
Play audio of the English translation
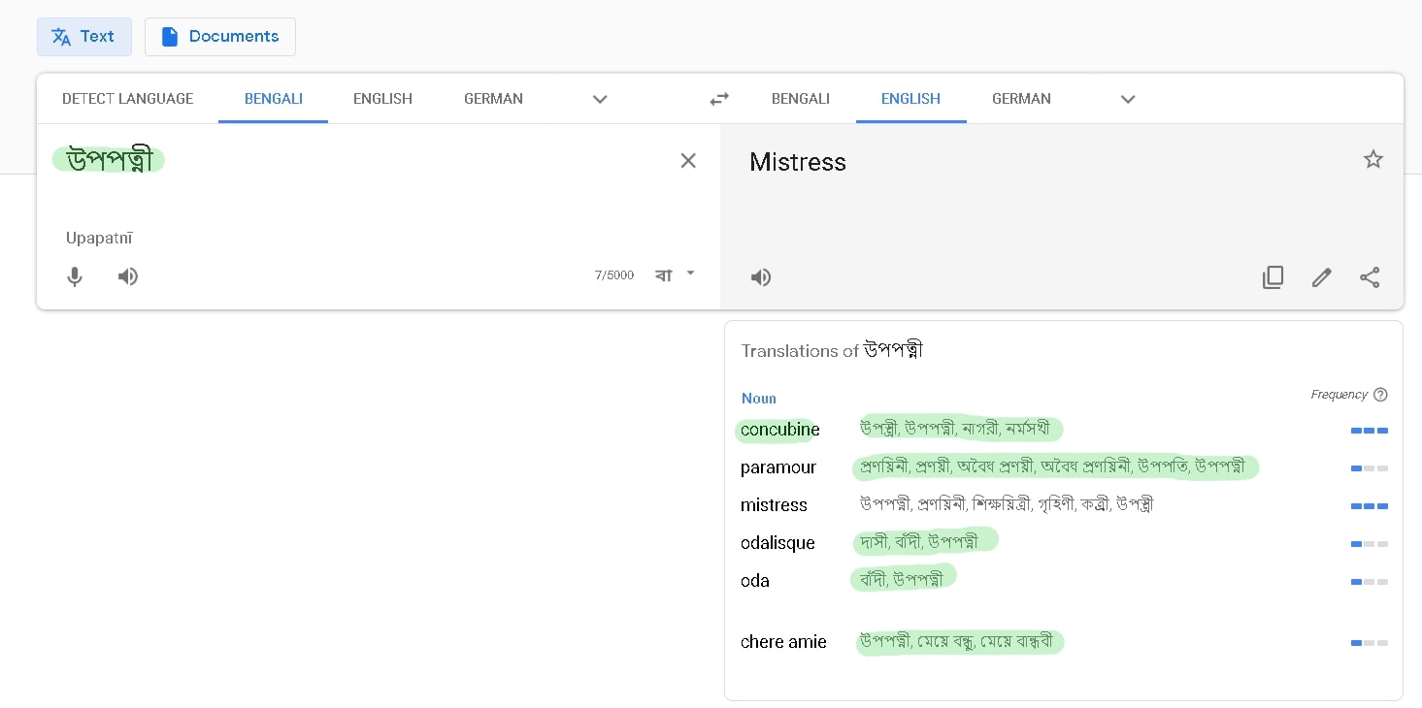(x=761, y=278)
